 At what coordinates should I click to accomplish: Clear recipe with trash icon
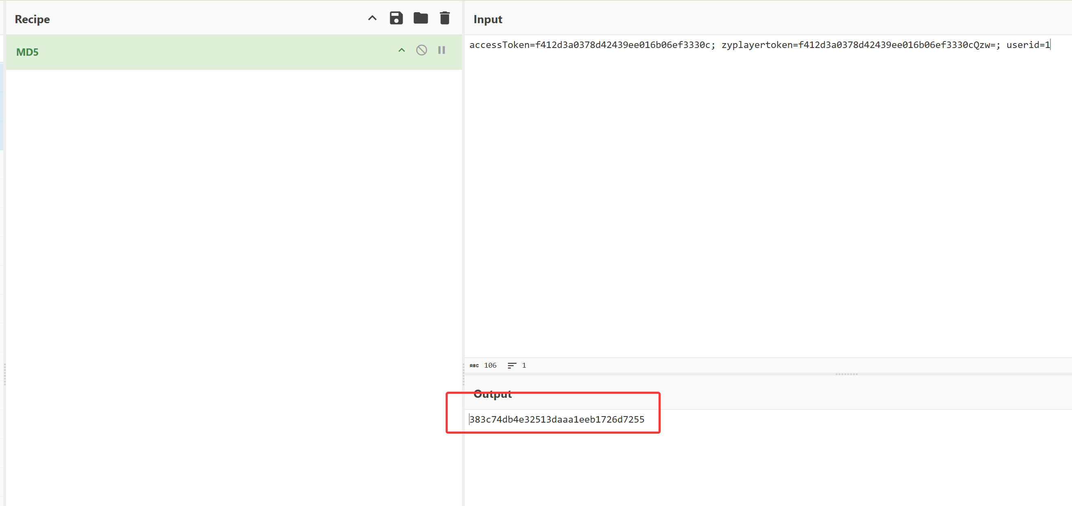444,18
